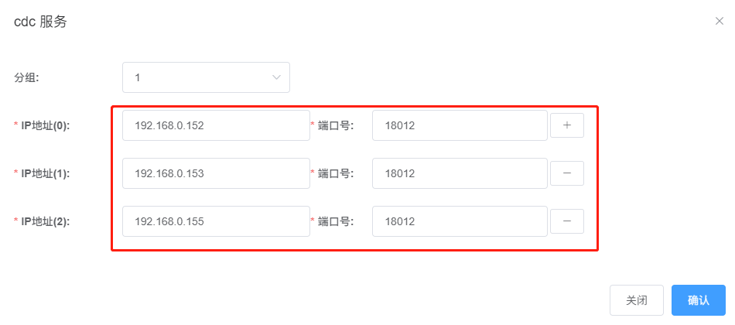
Task: Focus the IP地址(2) field 192.168.0.155
Action: click(216, 221)
